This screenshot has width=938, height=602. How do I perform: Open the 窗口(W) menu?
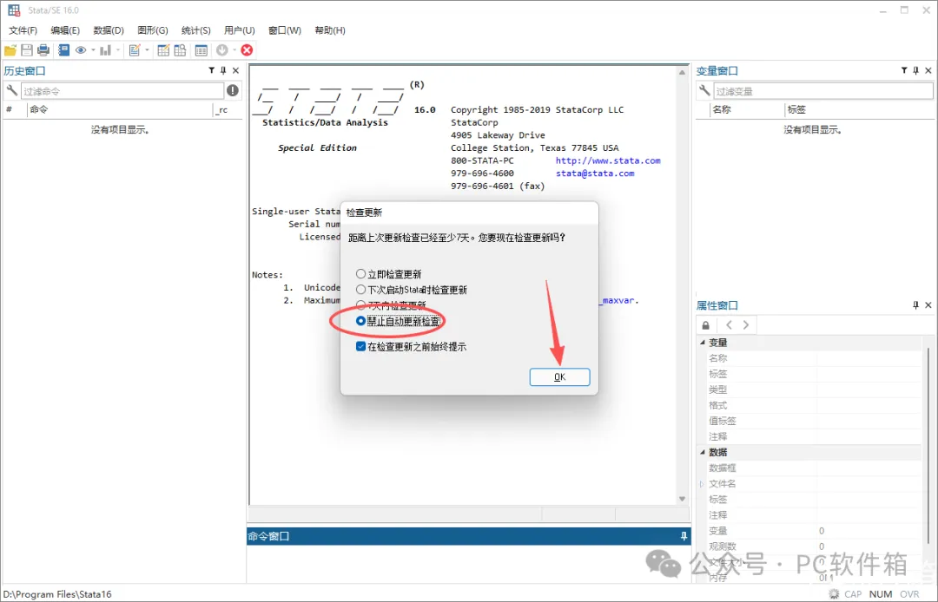point(285,30)
